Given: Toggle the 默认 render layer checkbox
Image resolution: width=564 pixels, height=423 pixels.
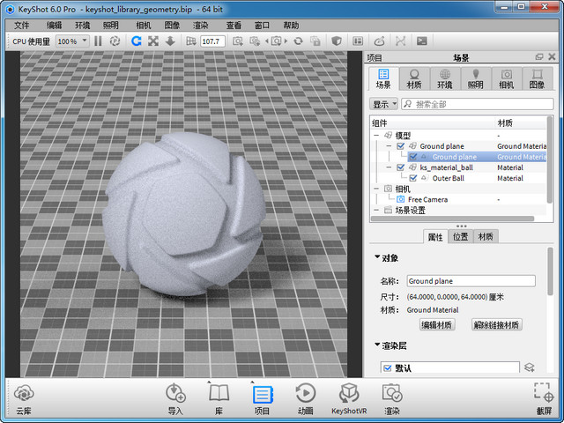Looking at the screenshot, I should coord(387,367).
